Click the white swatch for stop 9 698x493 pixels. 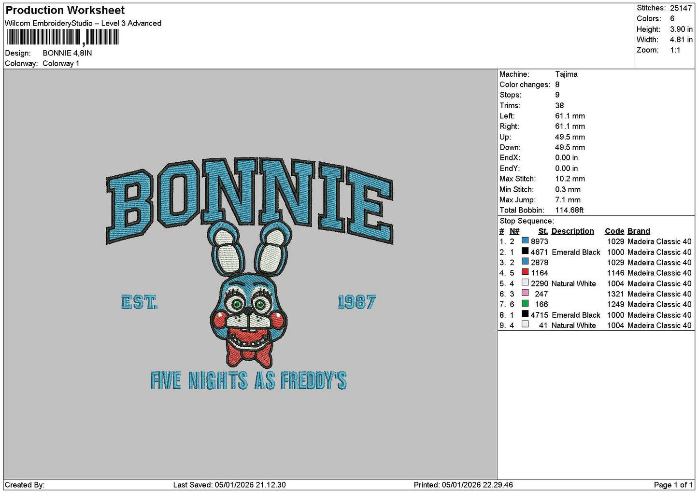525,324
